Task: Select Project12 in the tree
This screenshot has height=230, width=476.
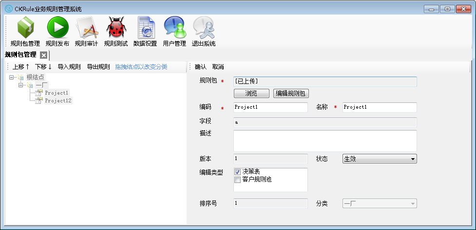Action: 58,100
